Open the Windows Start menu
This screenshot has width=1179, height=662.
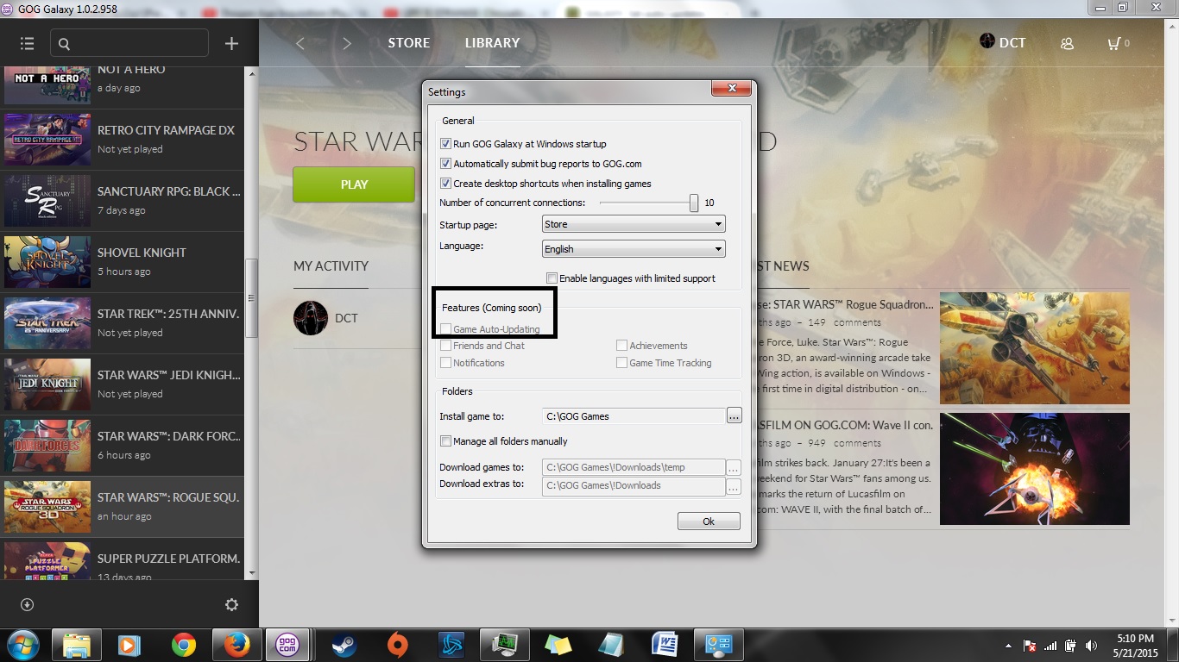(23, 645)
